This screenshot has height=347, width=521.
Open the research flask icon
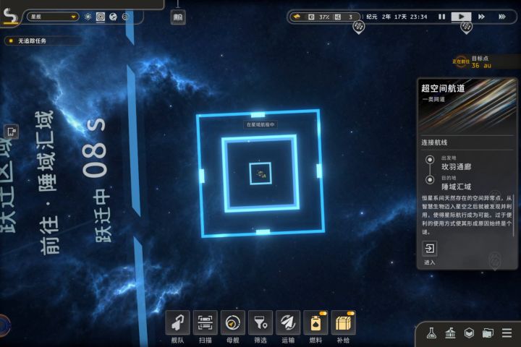click(431, 333)
